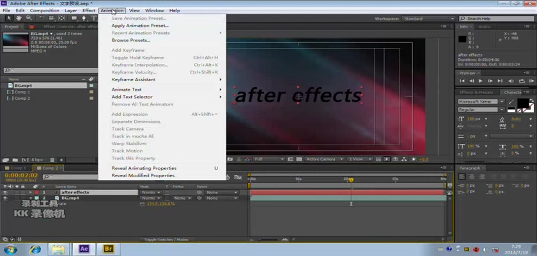Image resolution: width=537 pixels, height=256 pixels.
Task: Expand the after effects layer properties
Action: pos(31,193)
